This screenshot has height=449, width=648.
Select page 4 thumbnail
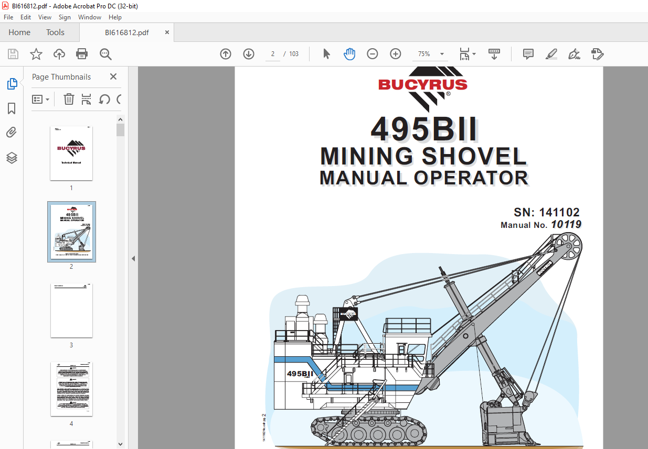(x=71, y=389)
